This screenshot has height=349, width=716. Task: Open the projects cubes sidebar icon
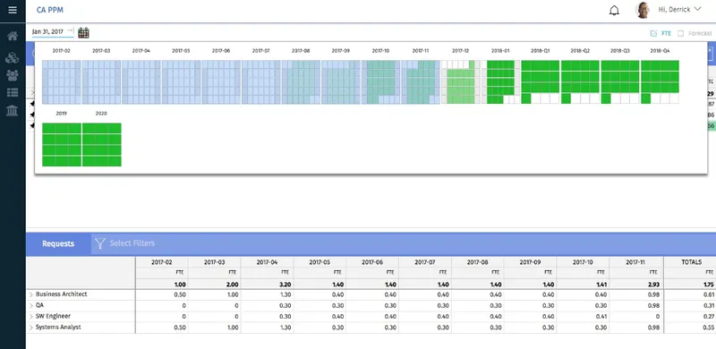pyautogui.click(x=13, y=57)
